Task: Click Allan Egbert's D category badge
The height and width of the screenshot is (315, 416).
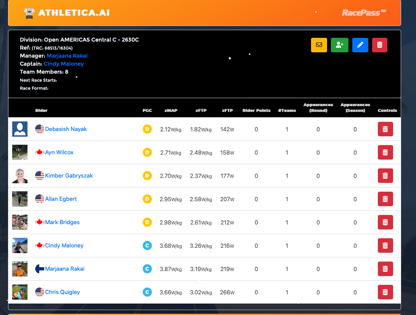Action: point(147,199)
